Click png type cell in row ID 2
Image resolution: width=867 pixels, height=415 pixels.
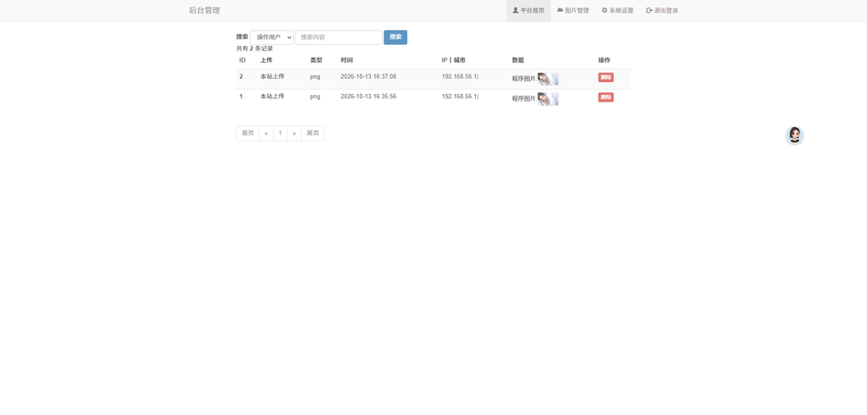[x=315, y=77]
